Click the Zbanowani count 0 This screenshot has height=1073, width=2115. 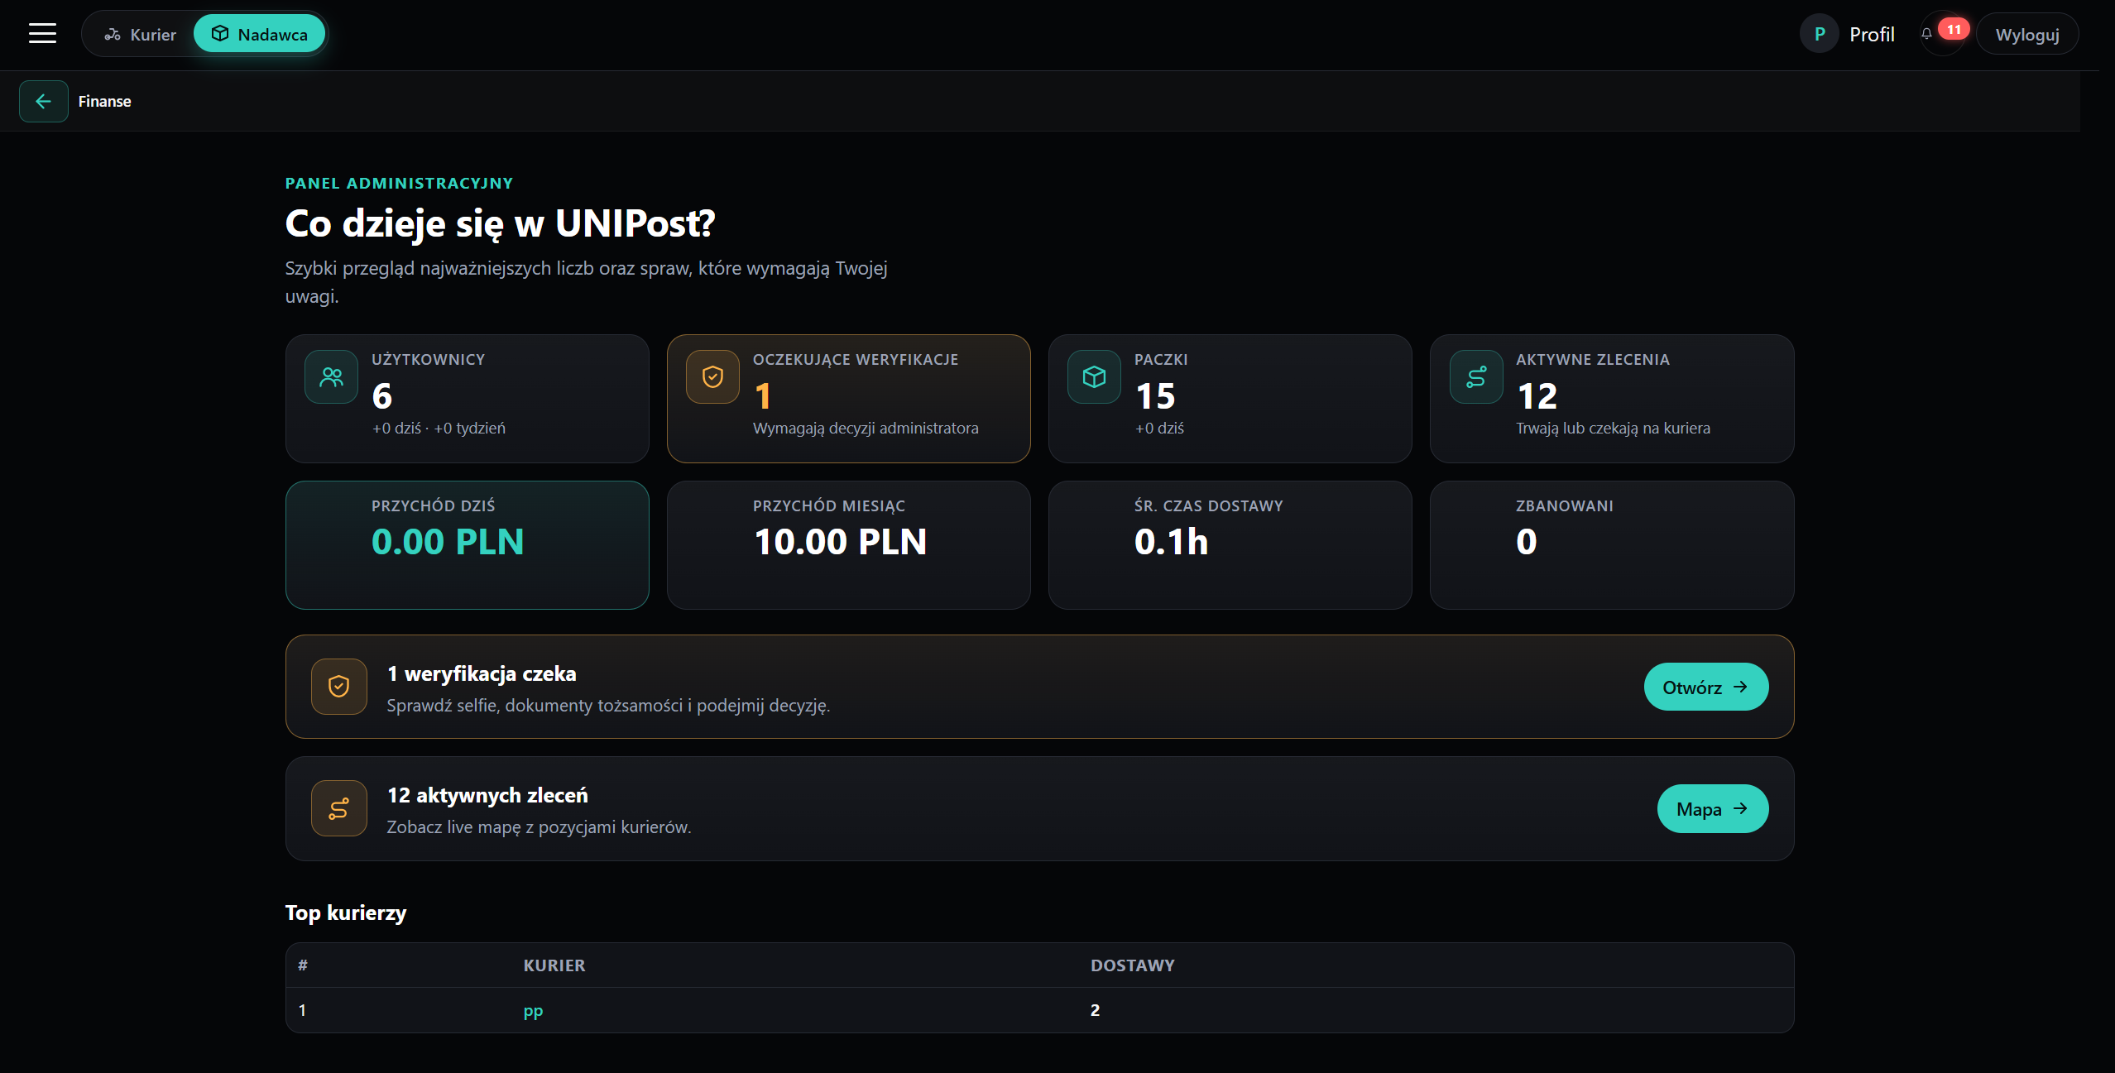tap(1527, 542)
